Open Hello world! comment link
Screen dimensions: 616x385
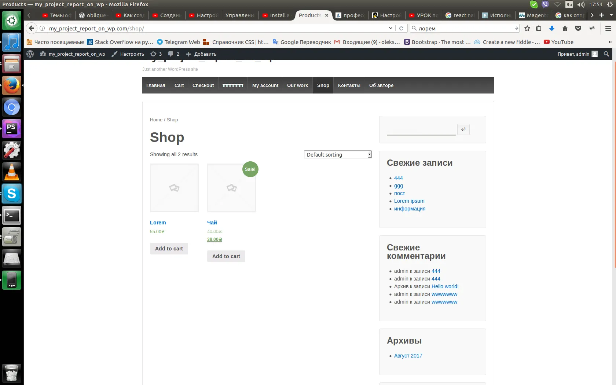click(x=445, y=286)
